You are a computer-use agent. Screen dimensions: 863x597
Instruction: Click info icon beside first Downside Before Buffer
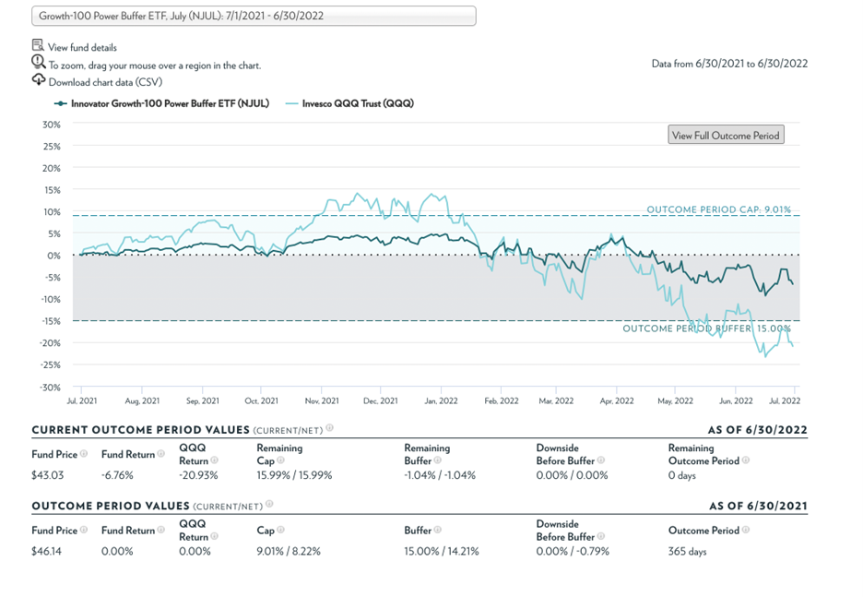click(601, 460)
